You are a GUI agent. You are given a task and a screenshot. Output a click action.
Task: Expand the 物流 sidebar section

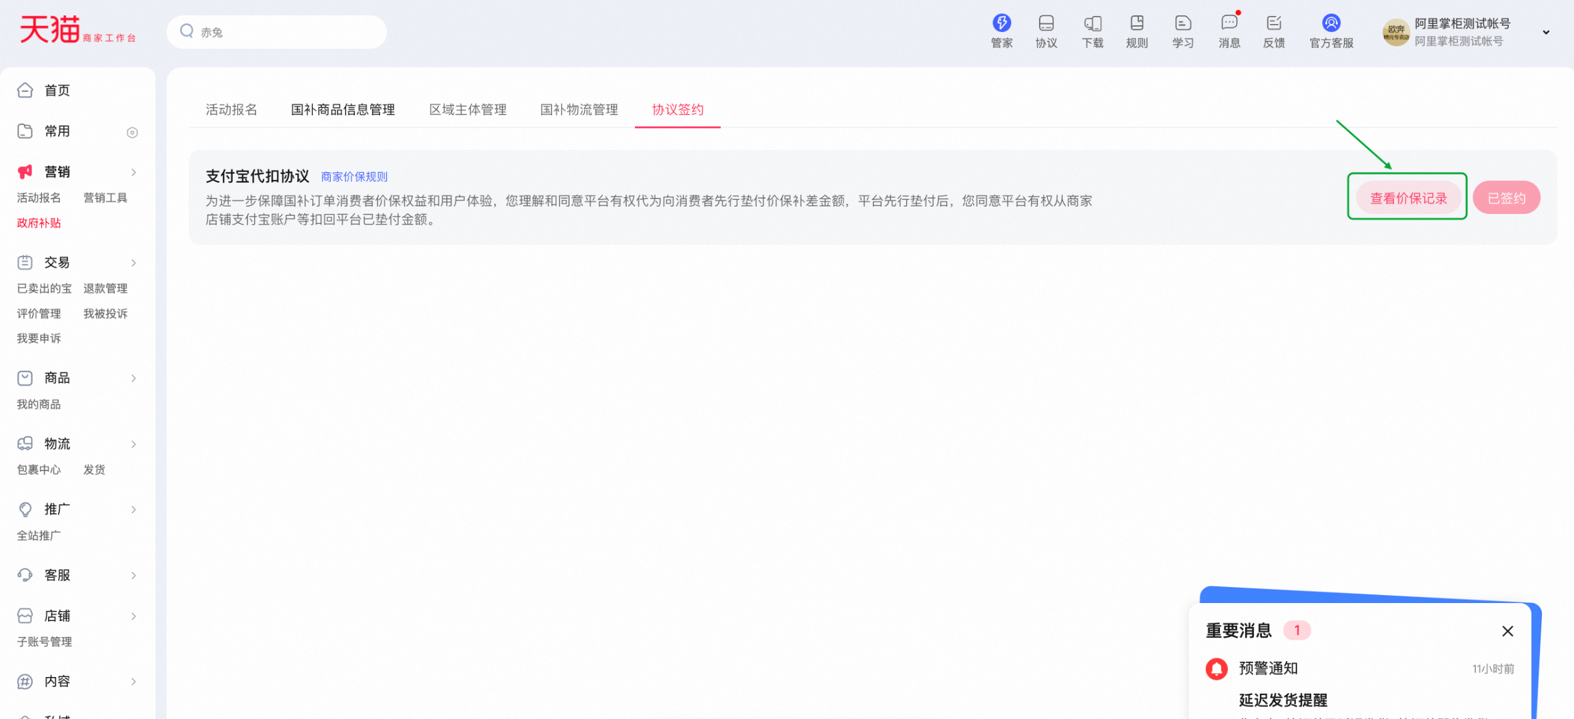(x=133, y=444)
